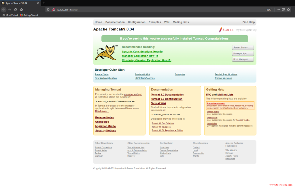Open Release Notes link
Screen dimensions: 295x188
coord(104,117)
